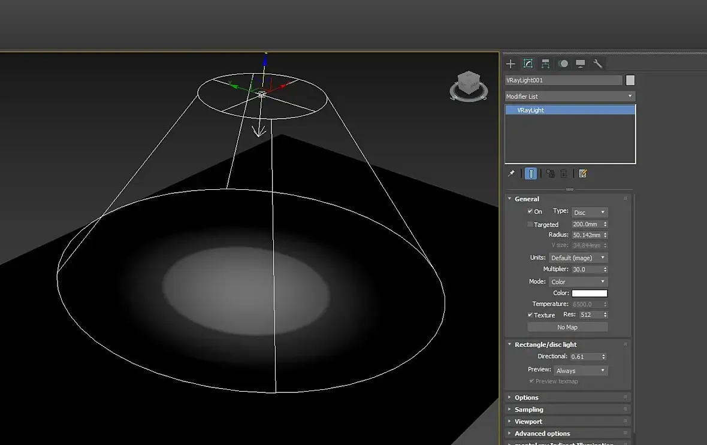Open Configure Modifier Sets icon
The height and width of the screenshot is (445, 707).
[x=583, y=174]
